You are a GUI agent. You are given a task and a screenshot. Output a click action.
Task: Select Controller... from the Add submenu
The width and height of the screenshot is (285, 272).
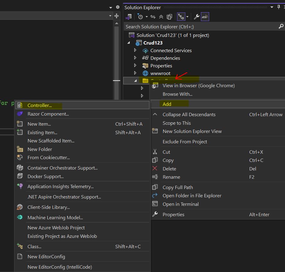coord(39,105)
